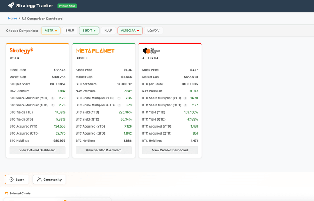Open View Detailed Dashboard for MSTR
The height and width of the screenshot is (201, 314).
click(x=38, y=150)
